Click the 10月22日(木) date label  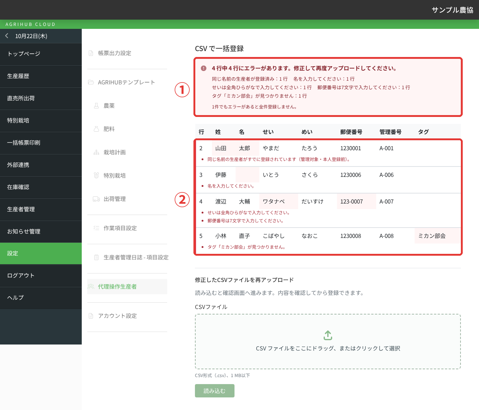31,36
